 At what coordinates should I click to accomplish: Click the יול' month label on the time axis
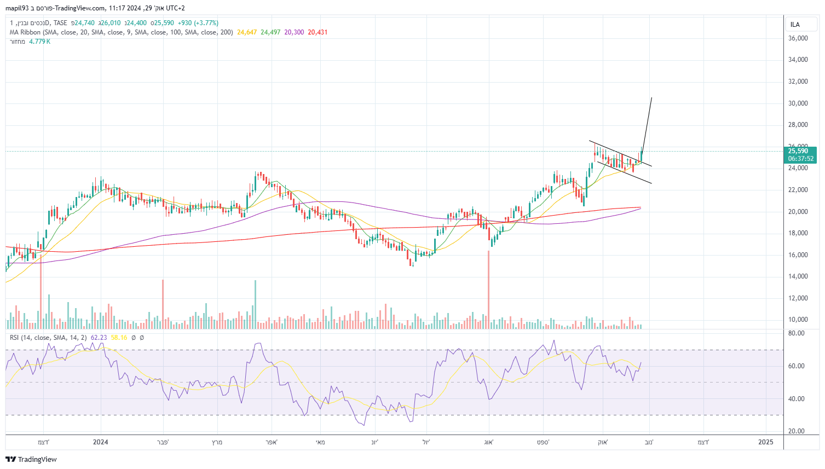(x=426, y=442)
